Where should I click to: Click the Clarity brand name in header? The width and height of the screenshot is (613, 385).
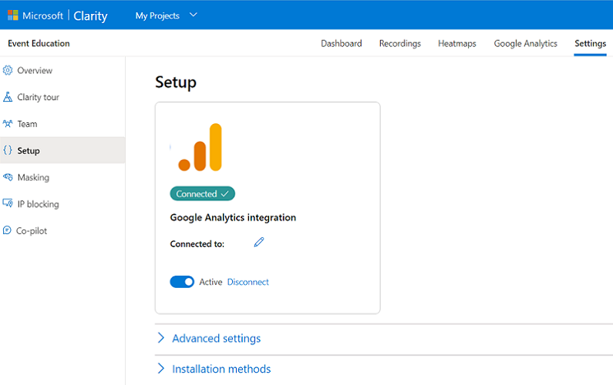coord(90,16)
